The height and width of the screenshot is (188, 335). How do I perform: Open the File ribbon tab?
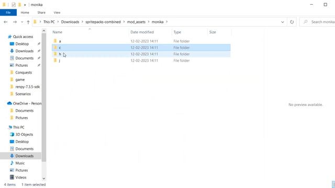[8, 13]
